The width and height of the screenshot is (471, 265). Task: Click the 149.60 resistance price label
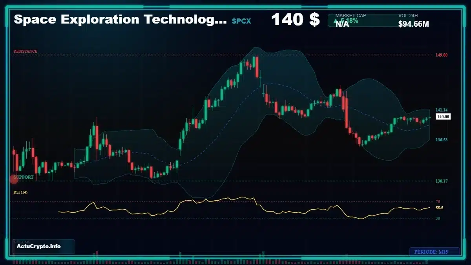[442, 55]
